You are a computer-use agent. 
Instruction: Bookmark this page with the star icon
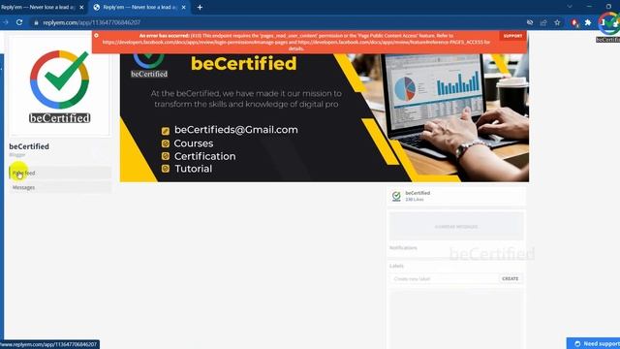click(557, 22)
